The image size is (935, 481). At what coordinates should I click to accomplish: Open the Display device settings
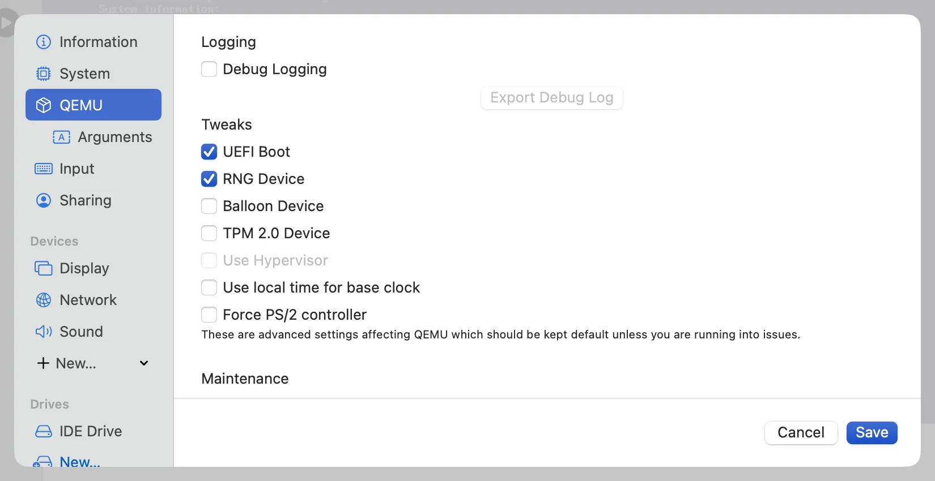[93, 268]
